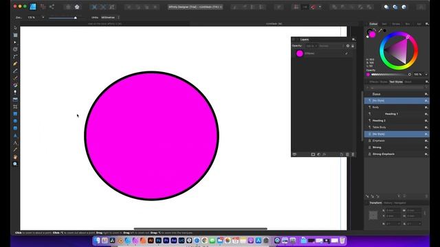The image size is (440, 247).
Task: Select the Emphasis character style
Action: (x=396, y=141)
